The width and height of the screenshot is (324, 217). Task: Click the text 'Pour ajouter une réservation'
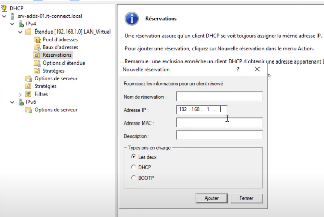157,49
